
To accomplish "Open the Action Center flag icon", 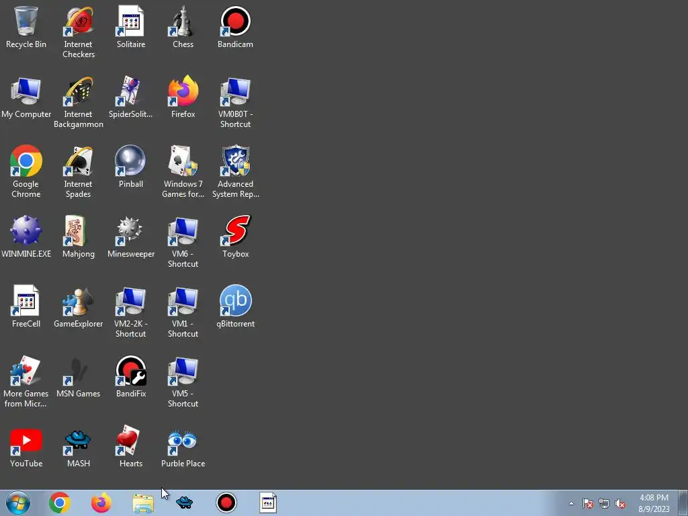I will [587, 503].
